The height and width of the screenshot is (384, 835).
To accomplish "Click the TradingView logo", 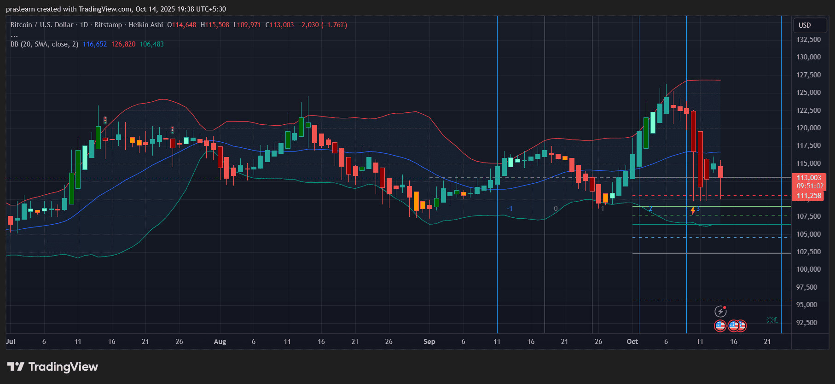I will point(52,367).
